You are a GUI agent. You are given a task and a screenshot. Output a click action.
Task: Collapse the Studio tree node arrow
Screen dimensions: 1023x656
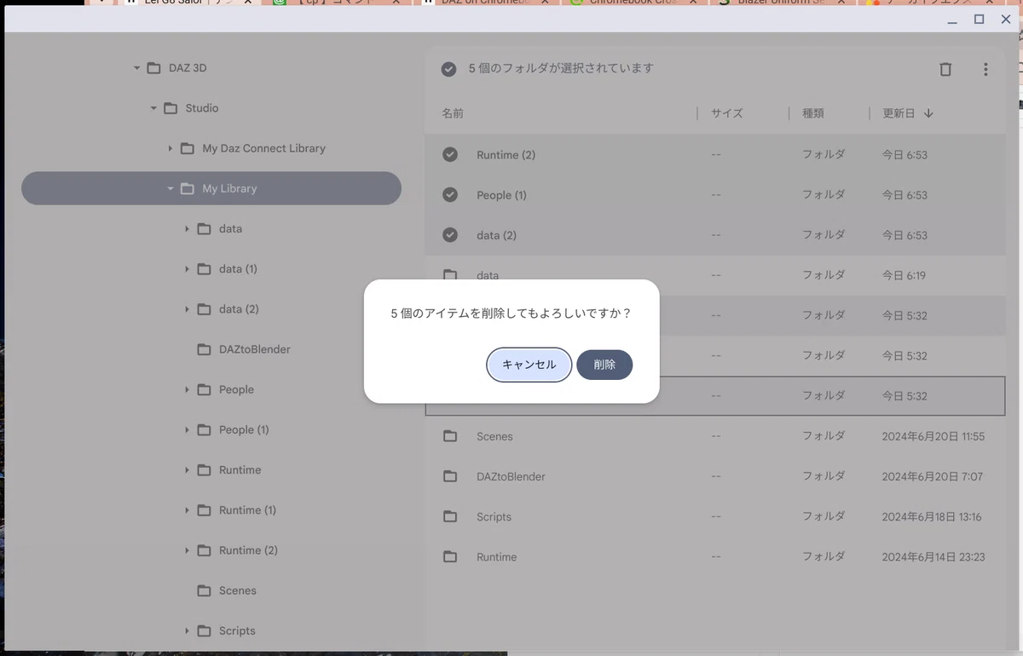[153, 108]
